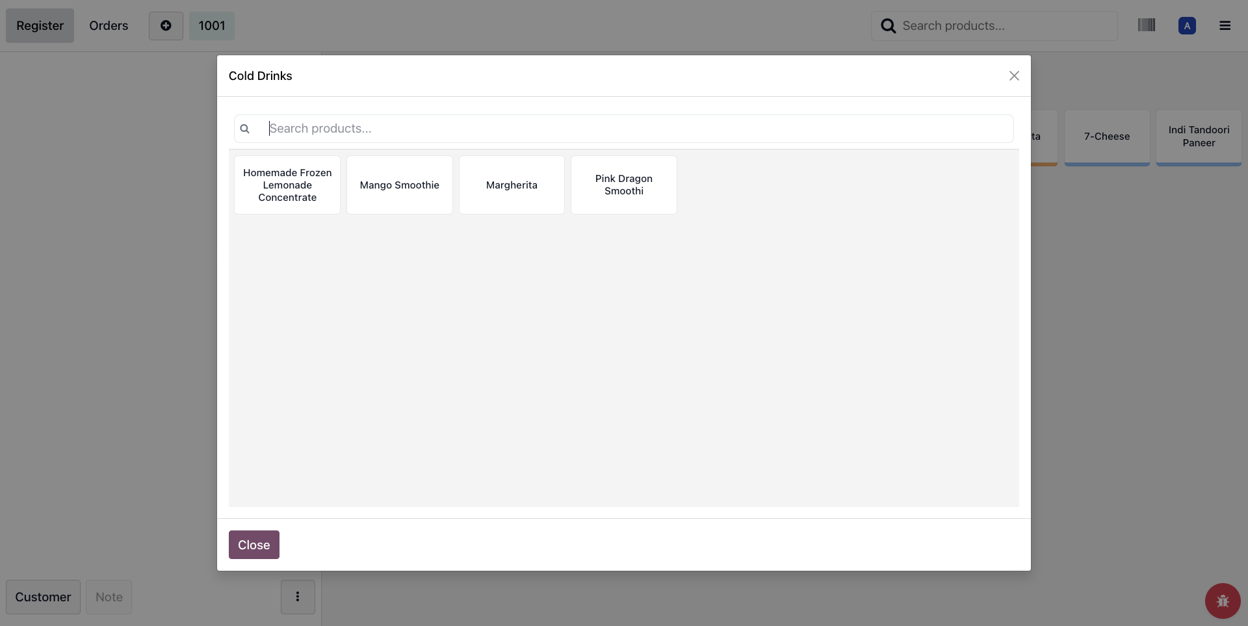The image size is (1248, 626).
Task: Click the Close button in dialog footer
Action: click(x=254, y=545)
